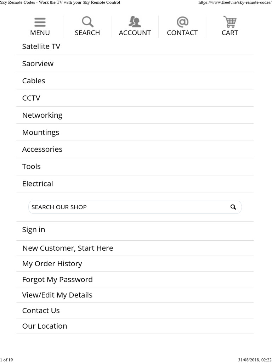Image resolution: width=272 pixels, height=363 pixels.
Task: Open My Order History
Action: click(52, 264)
